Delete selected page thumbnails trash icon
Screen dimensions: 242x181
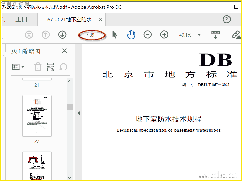pyautogui.click(x=38, y=67)
